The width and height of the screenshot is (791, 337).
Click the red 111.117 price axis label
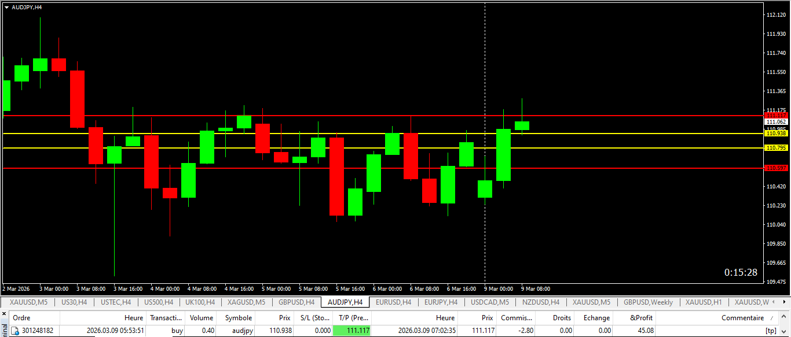tap(777, 116)
